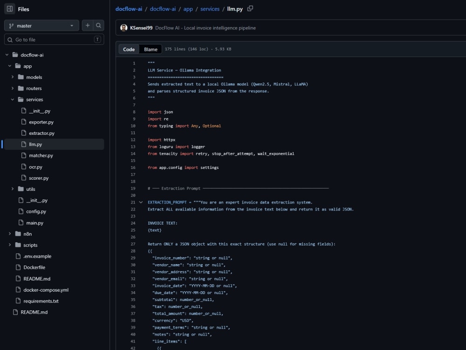Click the app folder icon
This screenshot has height=350, width=466.
[x=18, y=66]
